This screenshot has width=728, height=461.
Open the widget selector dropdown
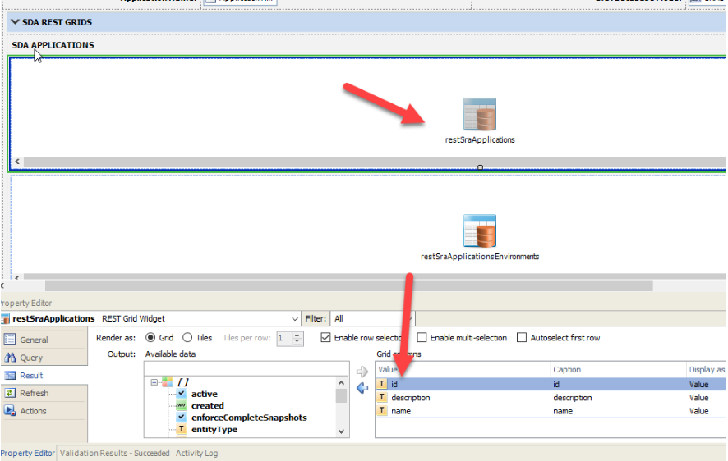(294, 319)
